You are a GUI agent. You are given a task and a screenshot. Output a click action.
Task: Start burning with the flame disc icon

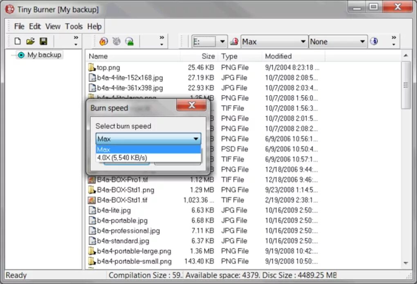[x=103, y=41]
